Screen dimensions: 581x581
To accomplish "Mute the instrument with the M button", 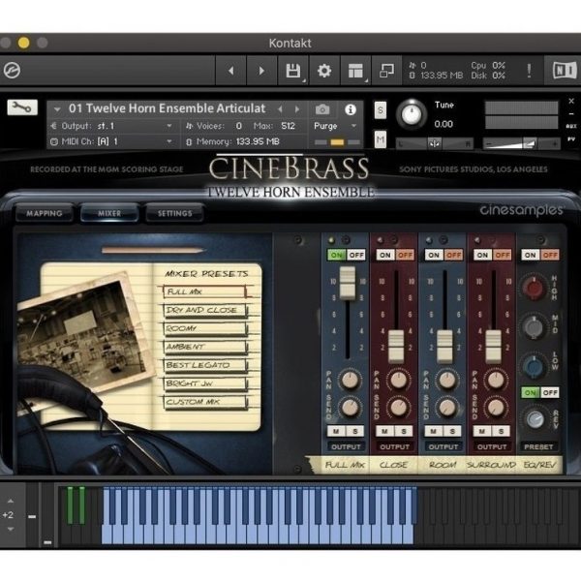I will click(x=381, y=139).
